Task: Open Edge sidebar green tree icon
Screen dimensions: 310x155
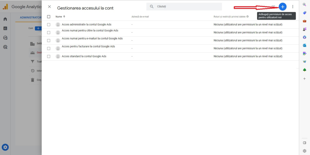Action: 305,70
